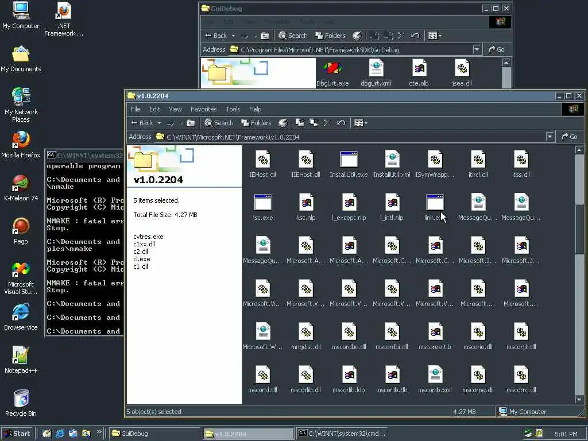Switch to GuiDebug taskbar button
The width and height of the screenshot is (588, 441).
155,434
